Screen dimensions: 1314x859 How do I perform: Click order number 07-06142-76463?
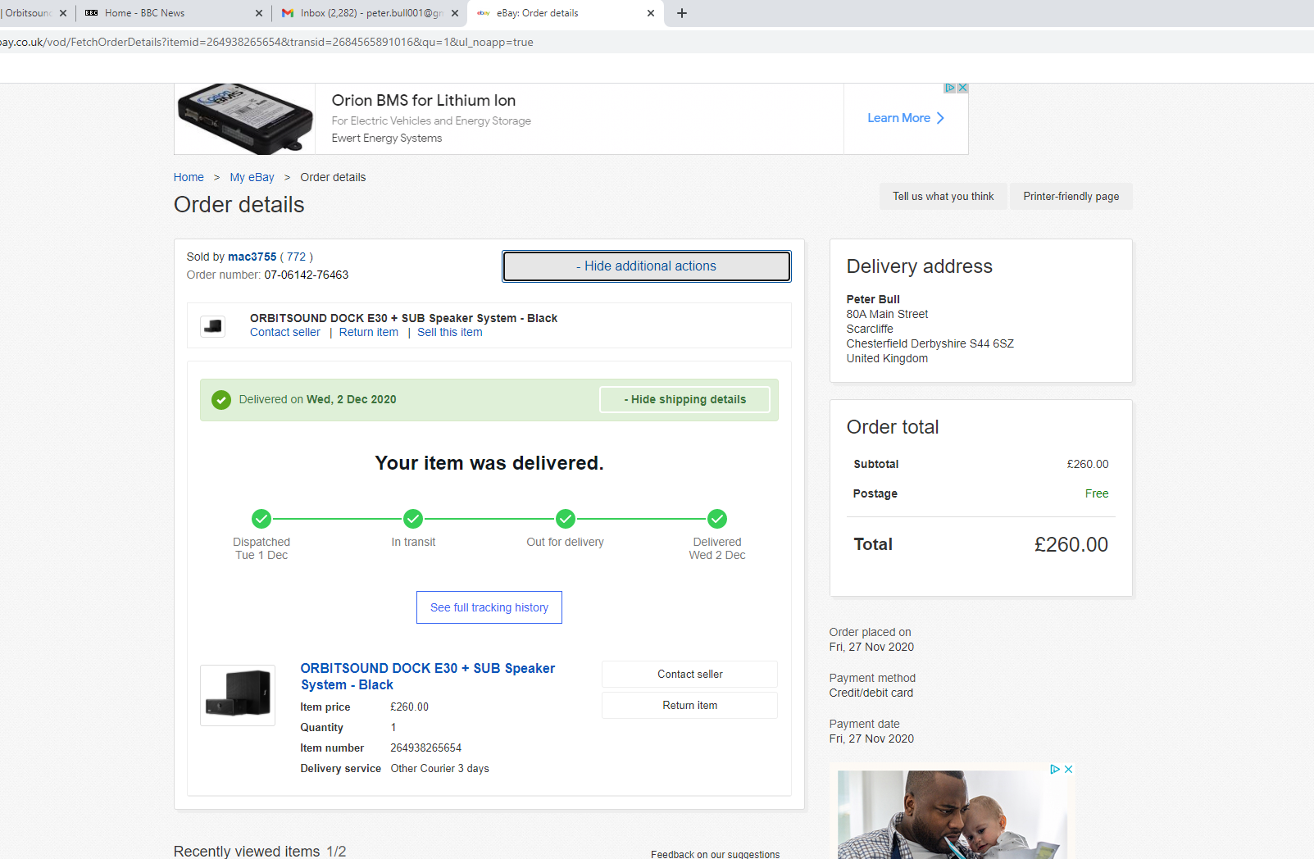(307, 275)
